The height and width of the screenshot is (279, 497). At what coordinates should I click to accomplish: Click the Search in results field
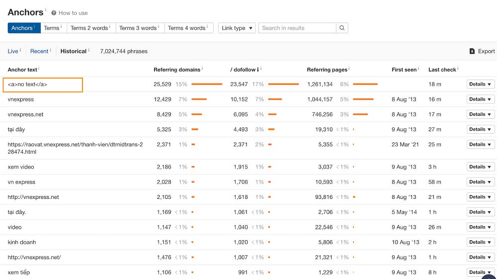pos(297,28)
